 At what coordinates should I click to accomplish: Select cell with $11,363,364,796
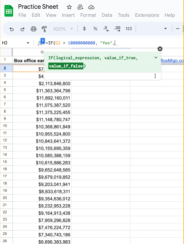point(42,91)
